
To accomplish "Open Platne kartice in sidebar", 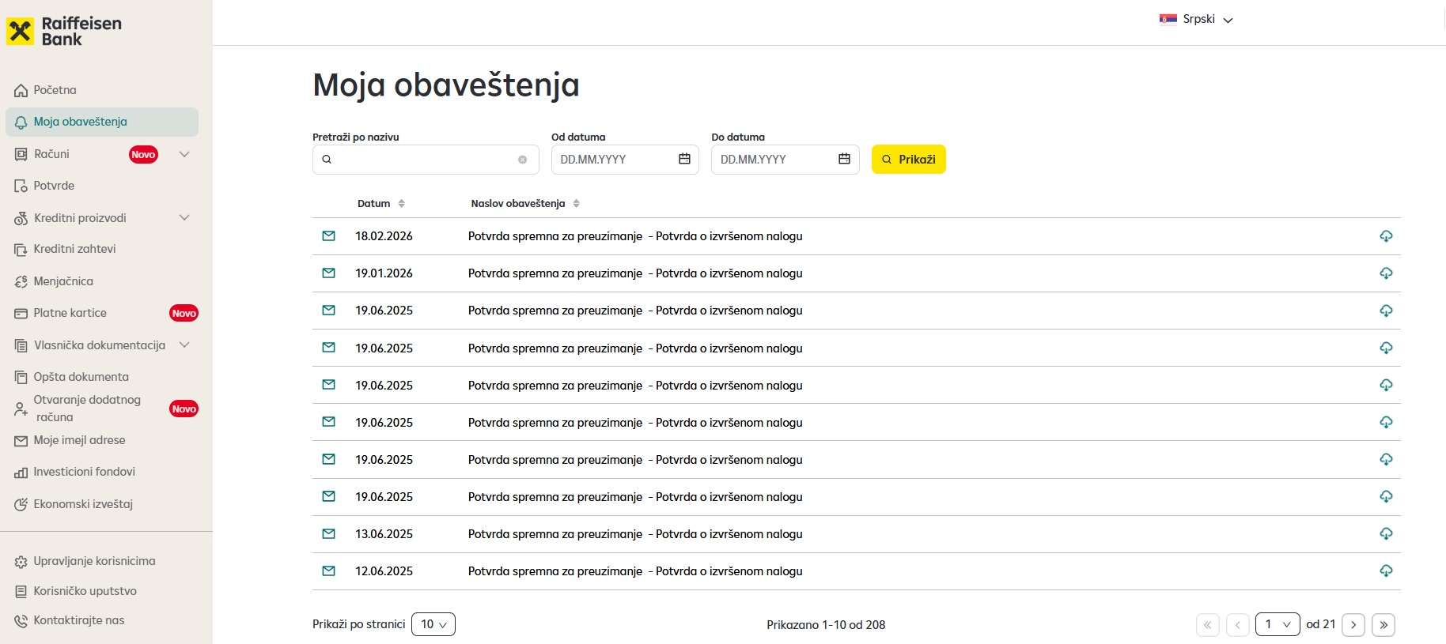I will tap(60, 313).
